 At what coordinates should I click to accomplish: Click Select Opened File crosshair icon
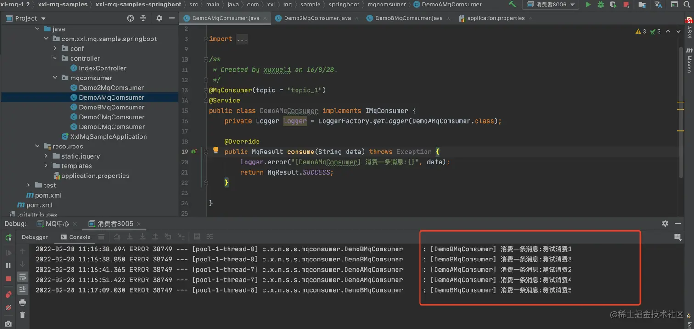click(130, 18)
